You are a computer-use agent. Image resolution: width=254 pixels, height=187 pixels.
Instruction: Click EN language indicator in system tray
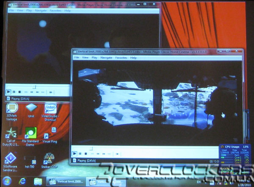point(199,182)
